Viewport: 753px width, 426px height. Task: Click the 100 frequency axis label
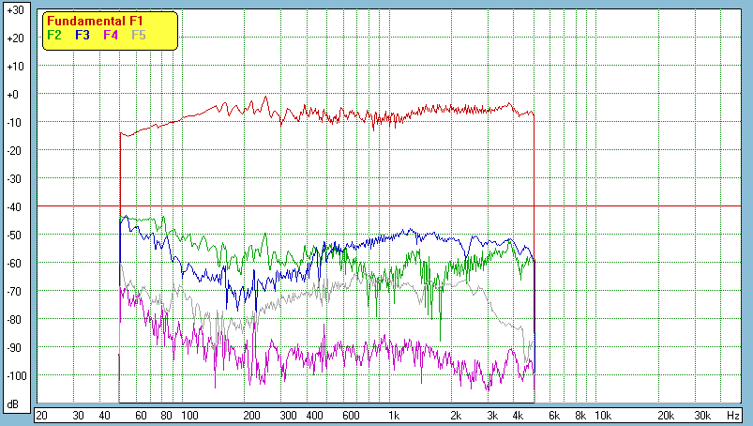click(189, 415)
